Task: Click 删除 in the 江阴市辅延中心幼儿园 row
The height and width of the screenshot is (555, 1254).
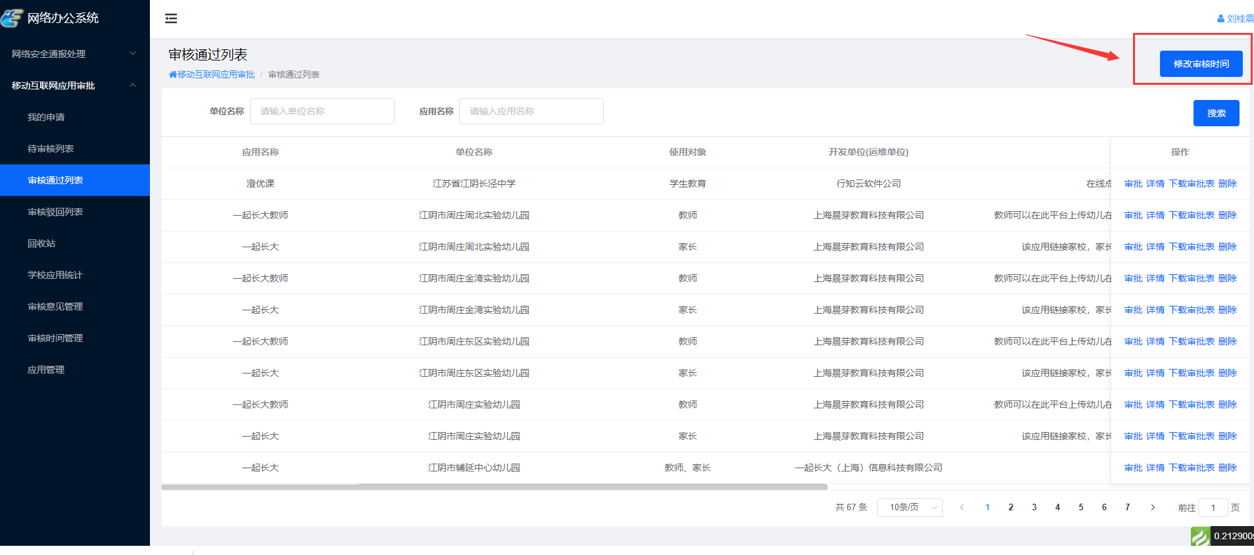Action: pos(1227,468)
